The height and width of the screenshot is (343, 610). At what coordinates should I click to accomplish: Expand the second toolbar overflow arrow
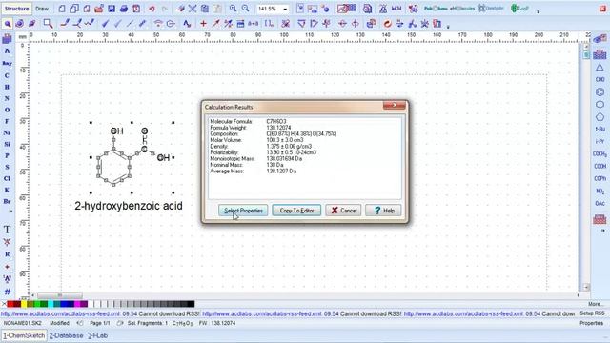pos(448,27)
